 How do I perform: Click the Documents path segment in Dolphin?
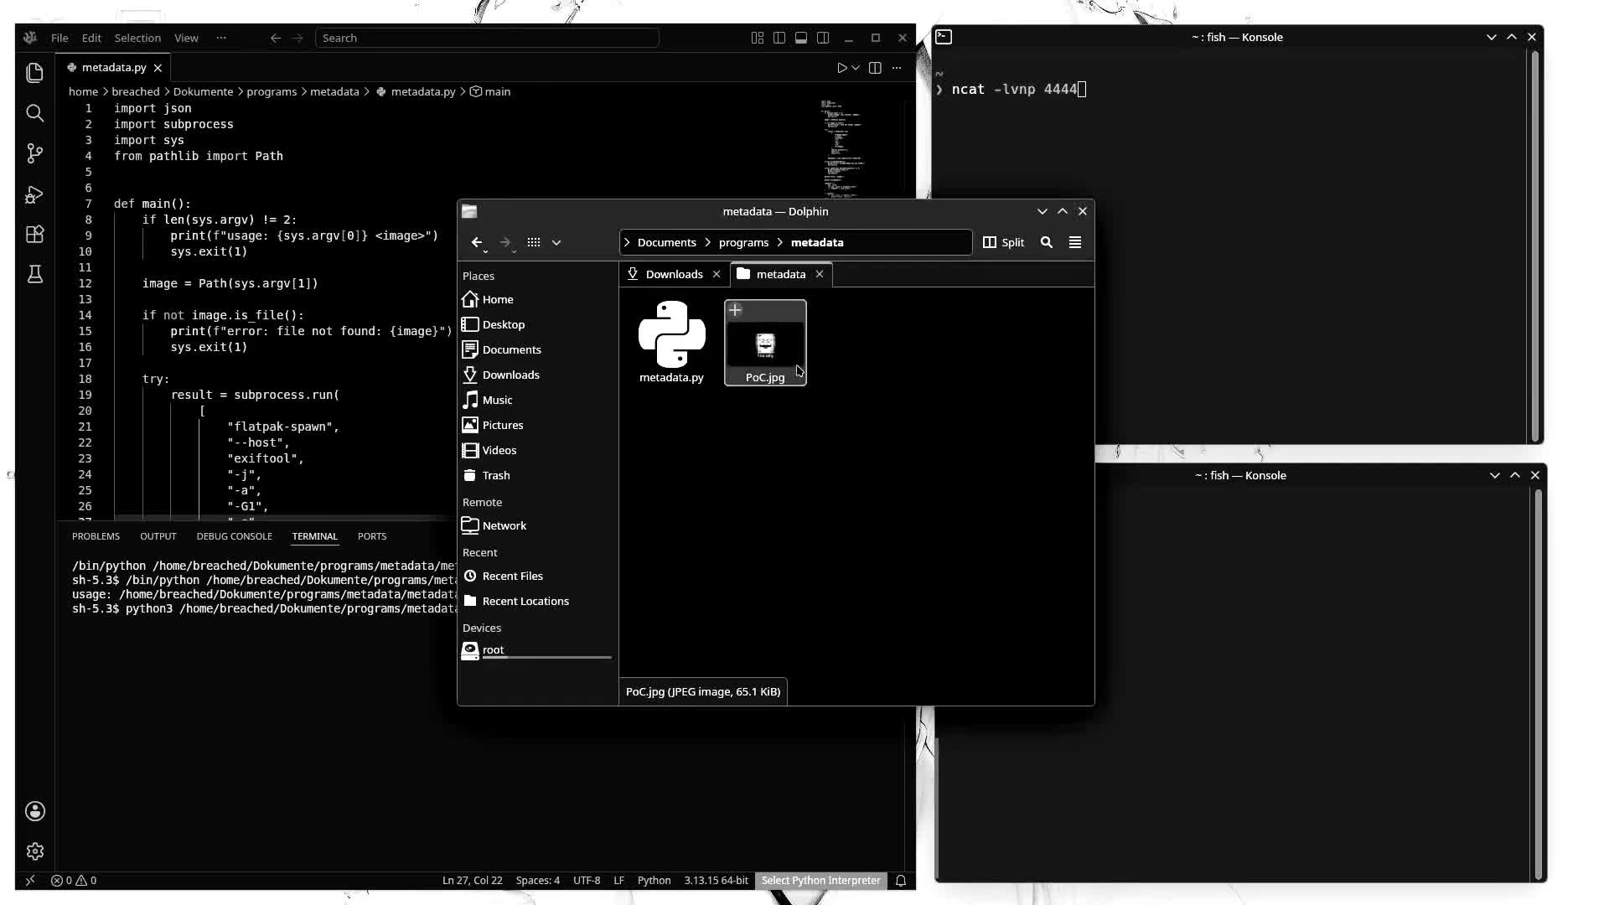point(667,242)
